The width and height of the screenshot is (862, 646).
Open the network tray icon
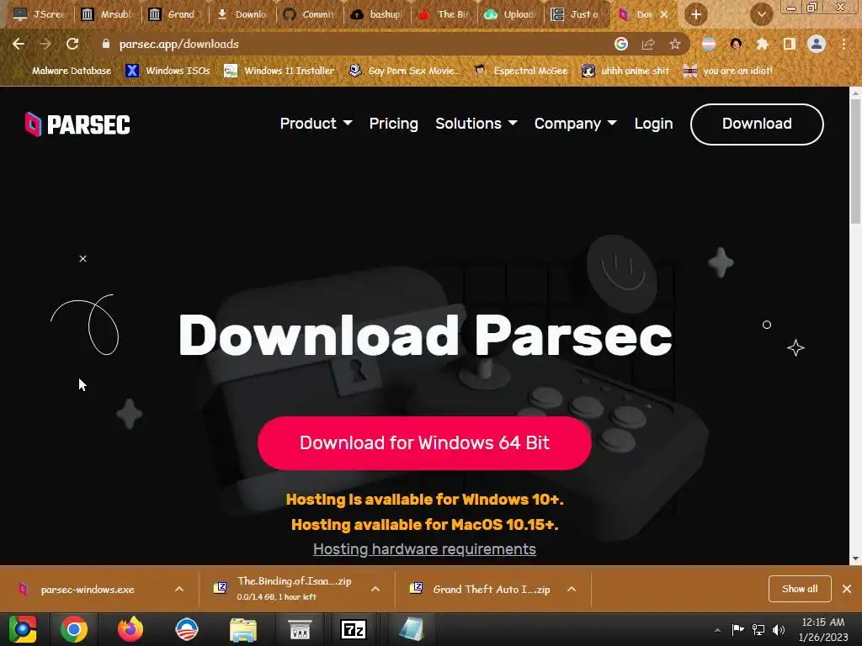pyautogui.click(x=758, y=629)
